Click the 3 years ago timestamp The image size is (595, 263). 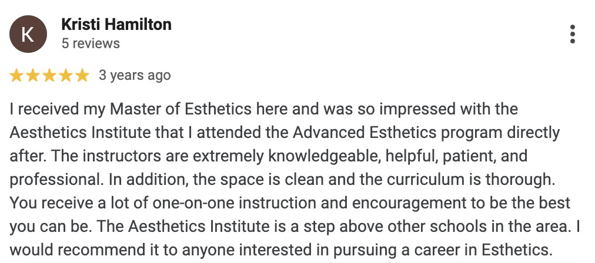pyautogui.click(x=135, y=75)
